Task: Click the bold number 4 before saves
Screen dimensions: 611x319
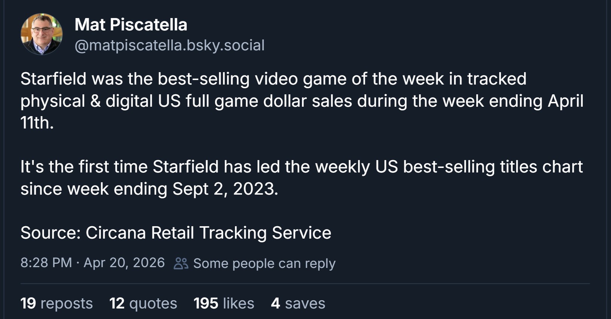Action: pyautogui.click(x=275, y=303)
